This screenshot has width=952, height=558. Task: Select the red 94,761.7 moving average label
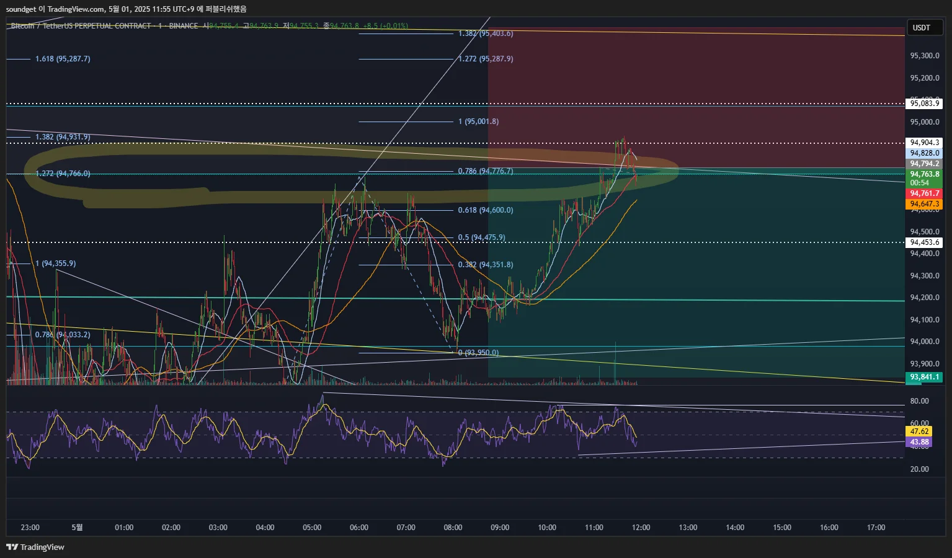924,194
